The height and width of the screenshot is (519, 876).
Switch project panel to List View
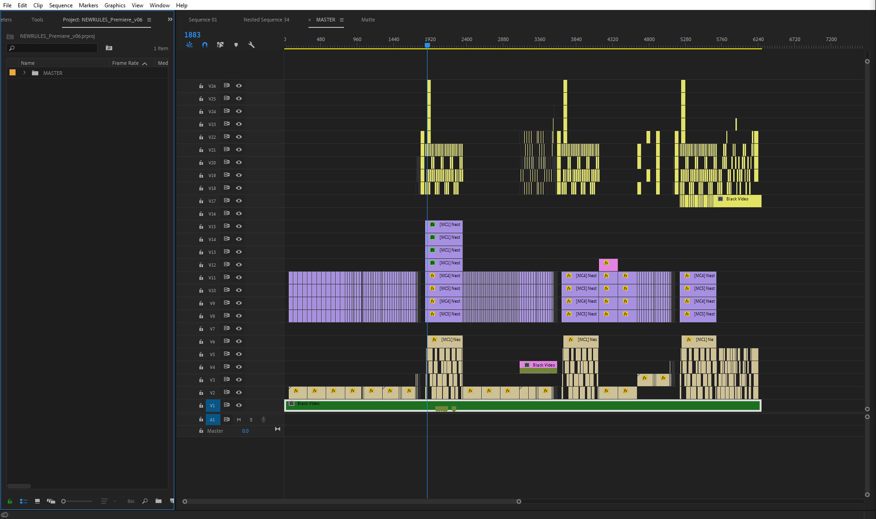click(x=24, y=501)
